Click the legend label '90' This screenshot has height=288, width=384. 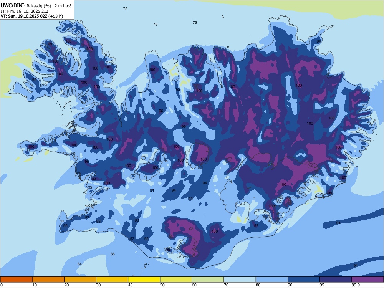coord(290,285)
